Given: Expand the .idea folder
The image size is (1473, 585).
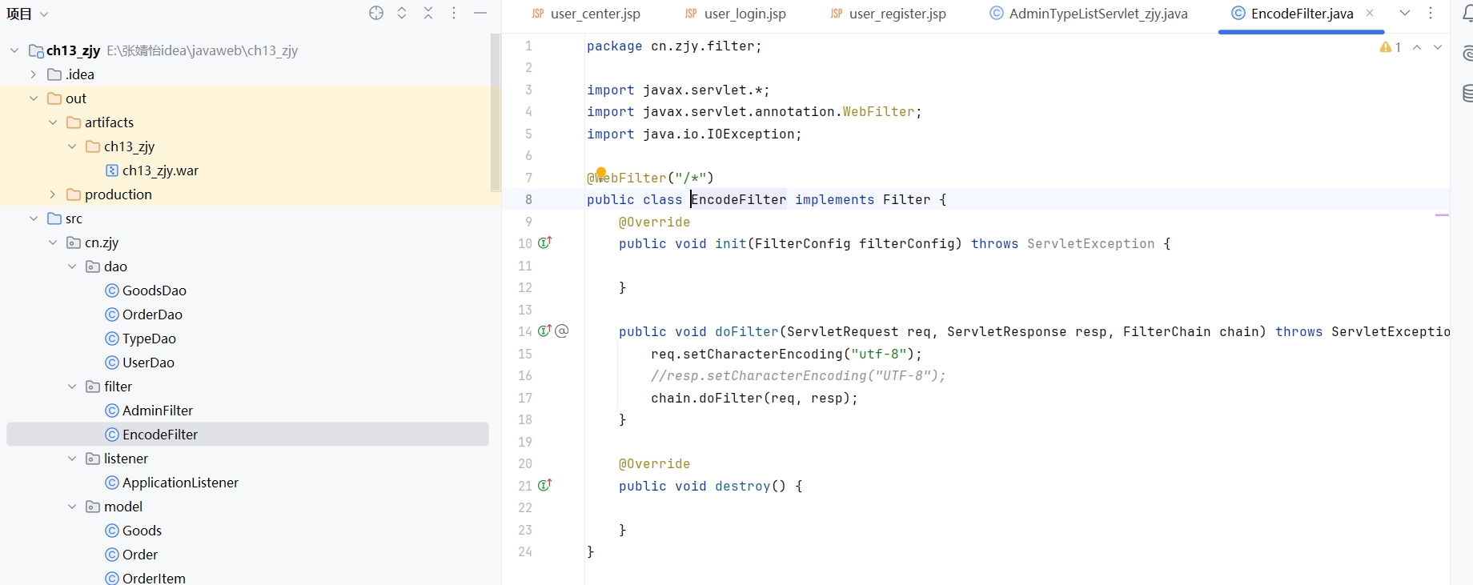Looking at the screenshot, I should click(34, 74).
